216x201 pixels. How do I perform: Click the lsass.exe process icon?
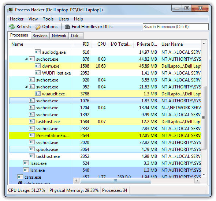[26, 163]
